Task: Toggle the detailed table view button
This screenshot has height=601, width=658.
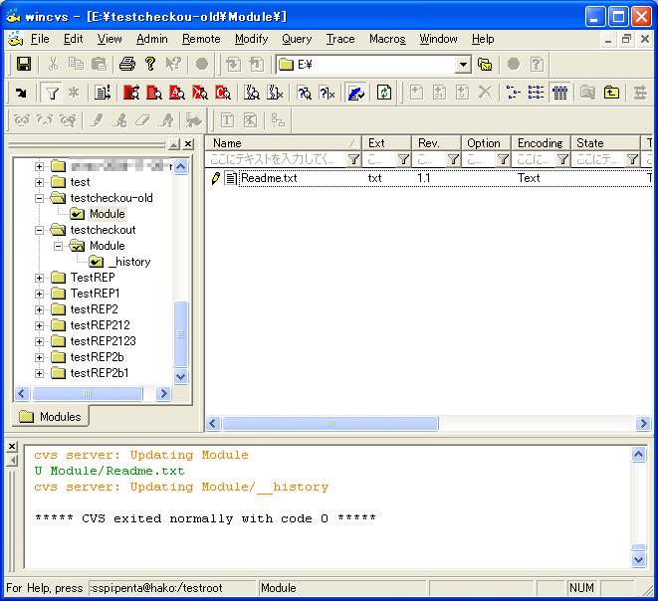Action: pyautogui.click(x=559, y=93)
